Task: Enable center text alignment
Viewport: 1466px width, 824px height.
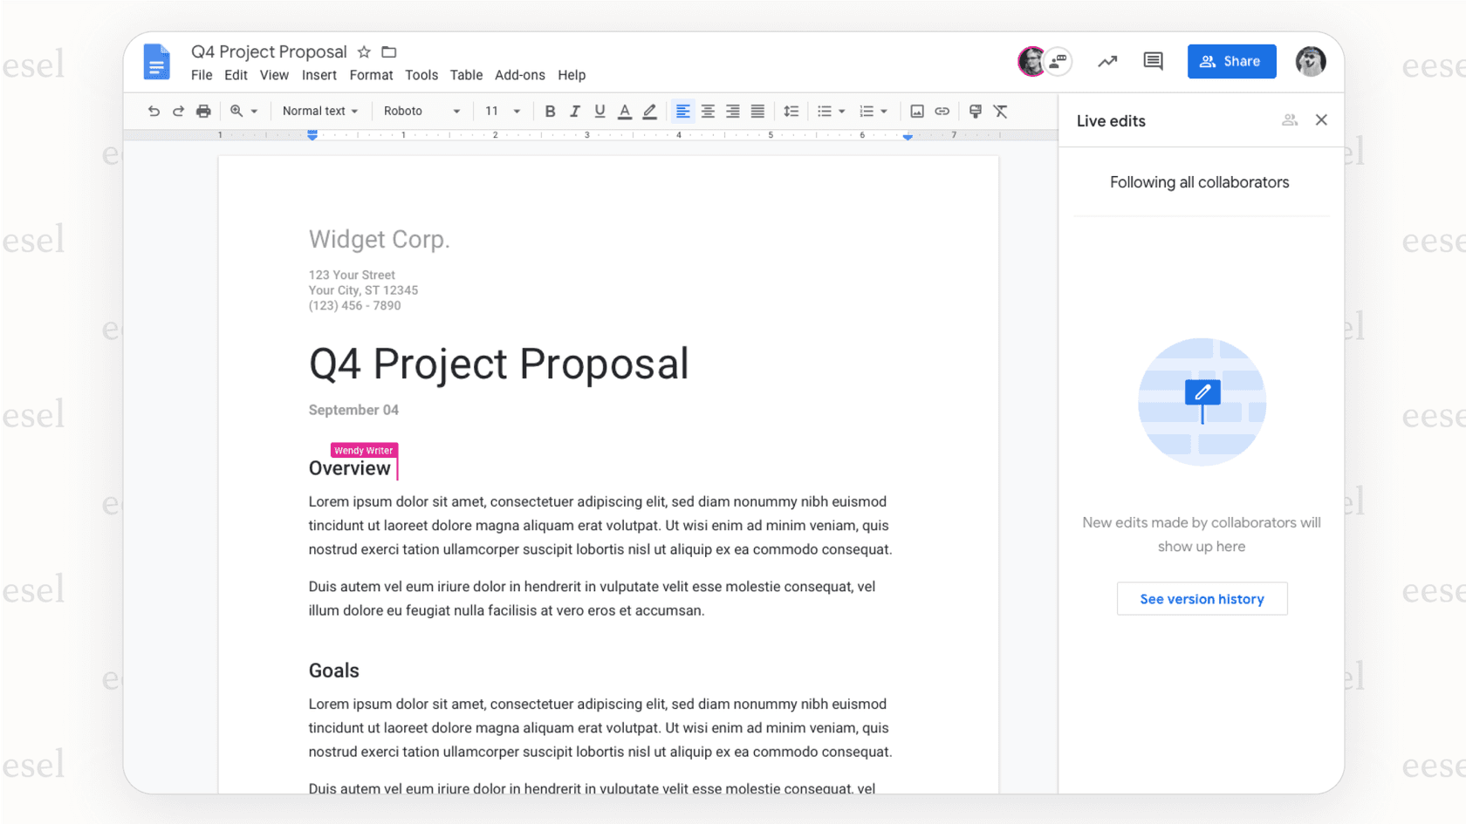Action: tap(707, 111)
